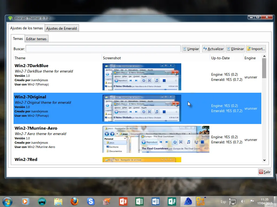Launch PowerPoint from the taskbar
This screenshot has width=277, height=207.
pyautogui.click(x=123, y=202)
